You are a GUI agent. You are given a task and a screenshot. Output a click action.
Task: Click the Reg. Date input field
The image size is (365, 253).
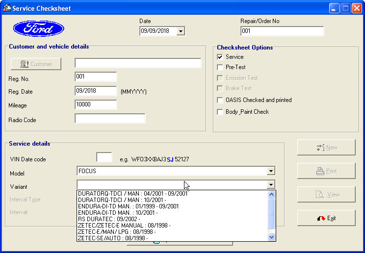point(96,91)
